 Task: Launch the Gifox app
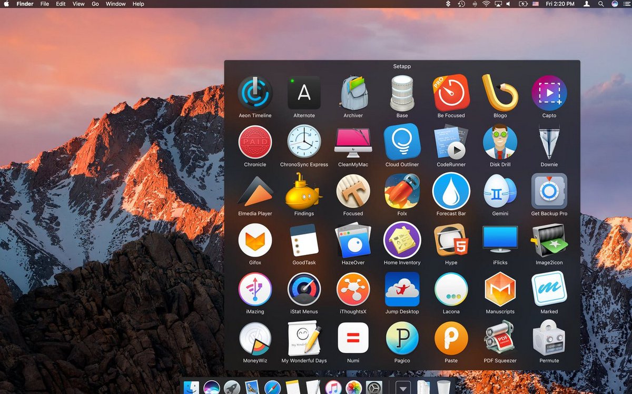coord(255,240)
